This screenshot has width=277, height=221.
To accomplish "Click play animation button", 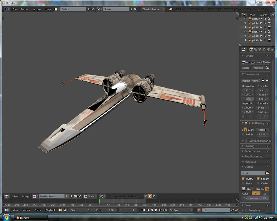I will 156,210.
